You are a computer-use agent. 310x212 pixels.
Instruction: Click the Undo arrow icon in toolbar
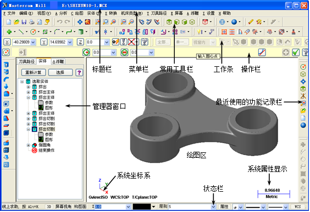pos(59,22)
